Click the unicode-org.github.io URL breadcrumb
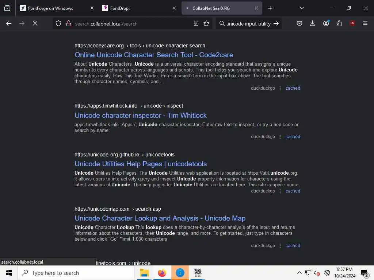Image resolution: width=374 pixels, height=280 pixels. 125,155
